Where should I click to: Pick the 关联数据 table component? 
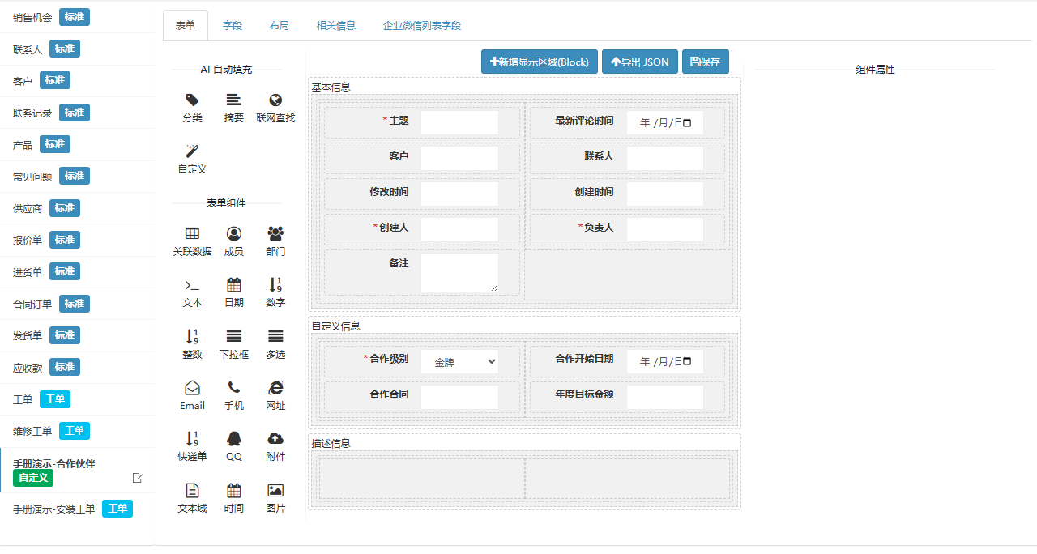pos(192,241)
